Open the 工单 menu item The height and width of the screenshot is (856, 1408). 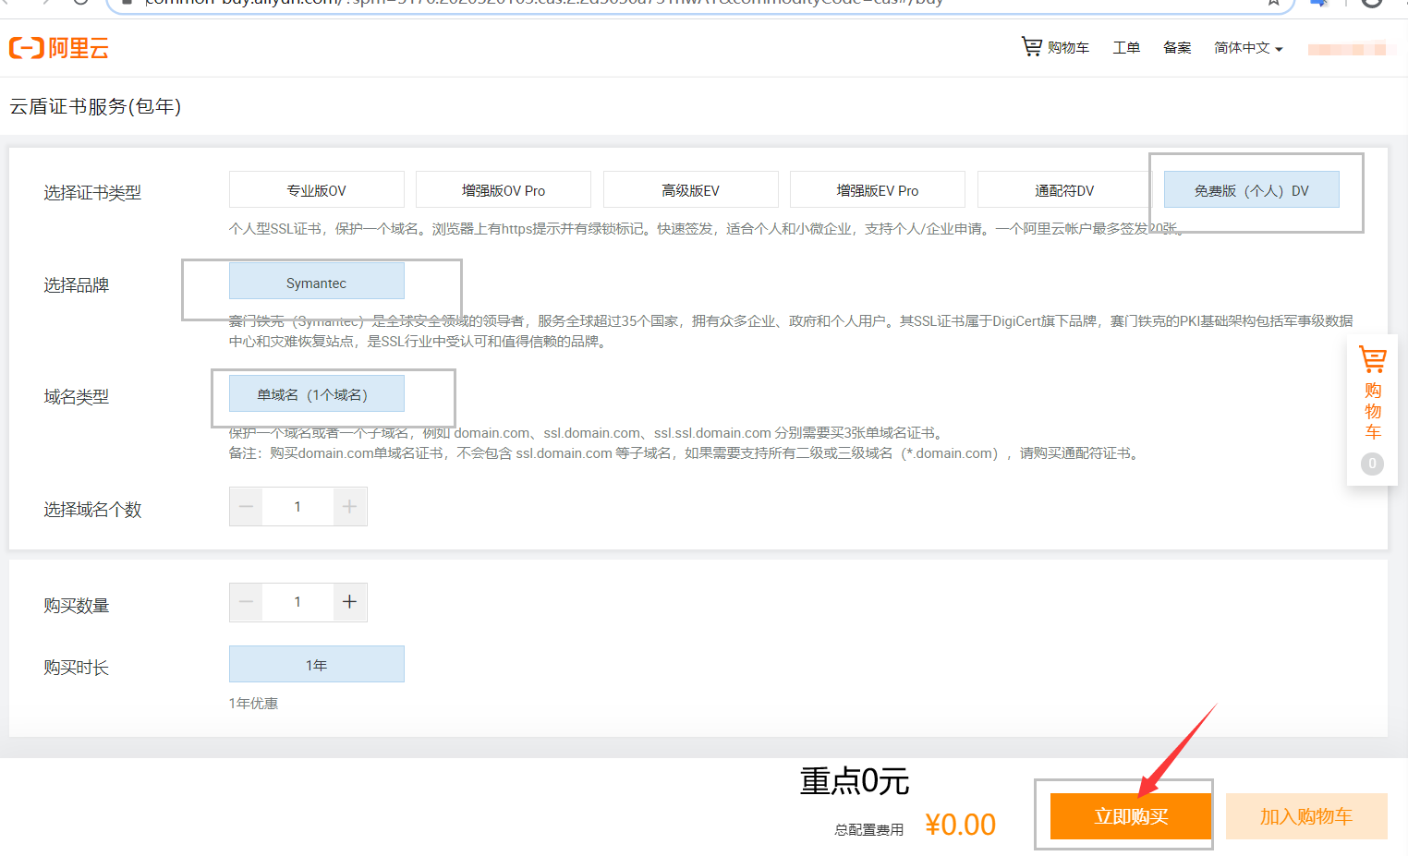pyautogui.click(x=1126, y=48)
